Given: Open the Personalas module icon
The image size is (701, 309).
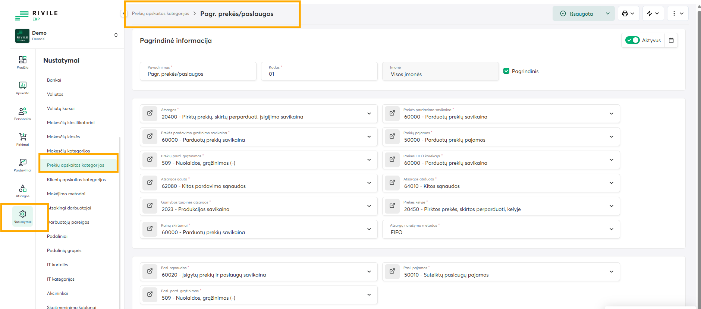Looking at the screenshot, I should tap(22, 113).
